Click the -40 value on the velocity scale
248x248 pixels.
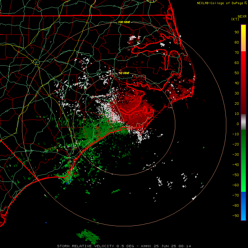coord(236,165)
